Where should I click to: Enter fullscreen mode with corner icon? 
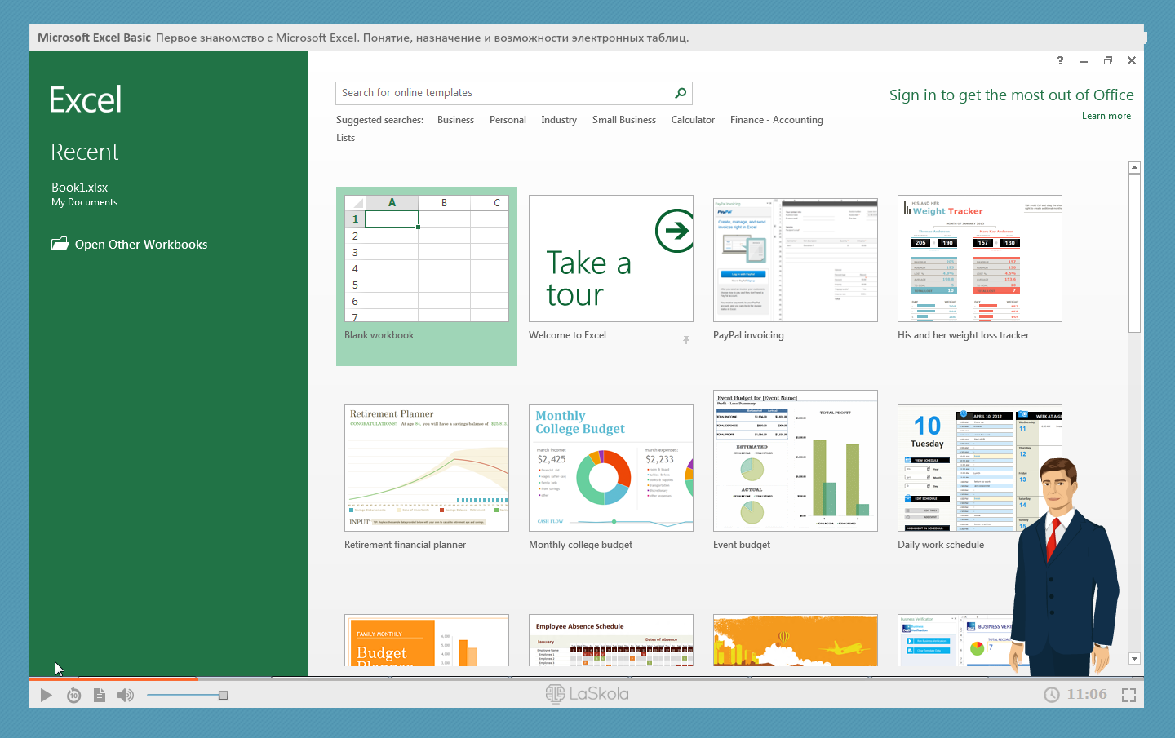tap(1128, 695)
